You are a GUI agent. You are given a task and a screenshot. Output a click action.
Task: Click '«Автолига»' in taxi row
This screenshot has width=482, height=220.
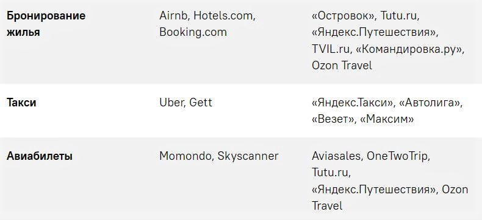429,103
